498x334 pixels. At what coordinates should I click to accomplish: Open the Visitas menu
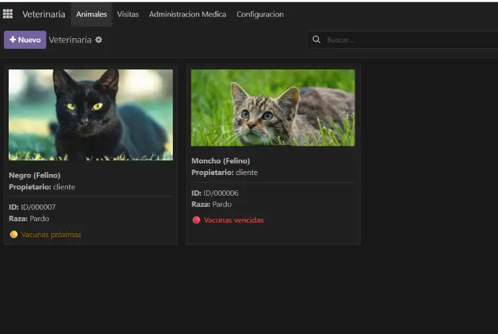coord(128,14)
